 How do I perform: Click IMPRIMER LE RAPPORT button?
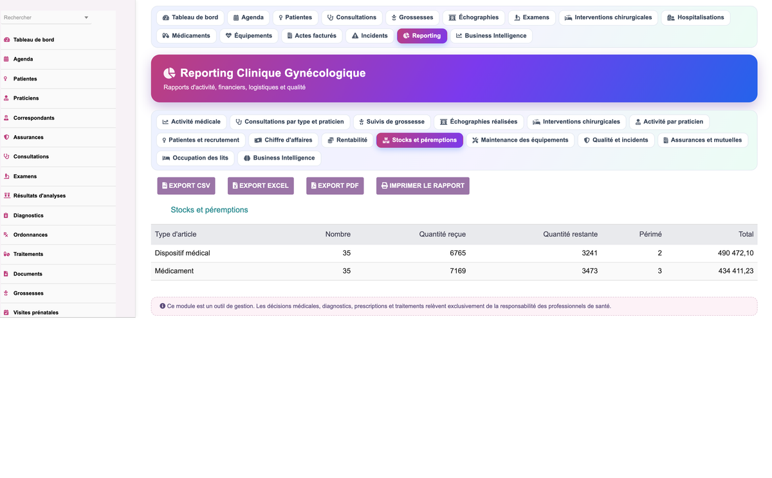[x=423, y=186]
